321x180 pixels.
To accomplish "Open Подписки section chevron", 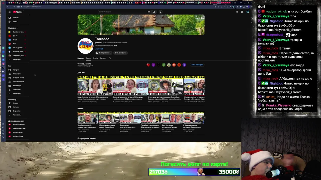I will point(17,28).
